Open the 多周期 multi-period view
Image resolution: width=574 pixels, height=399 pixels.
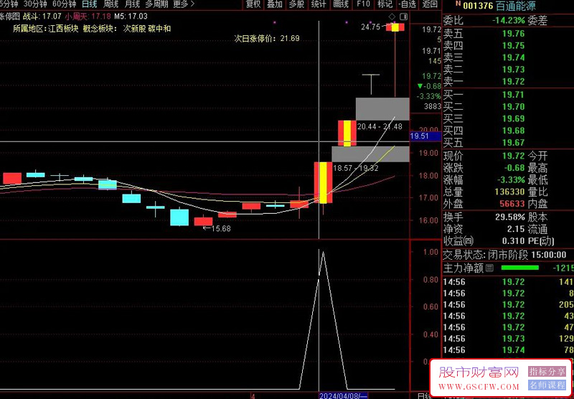point(156,4)
